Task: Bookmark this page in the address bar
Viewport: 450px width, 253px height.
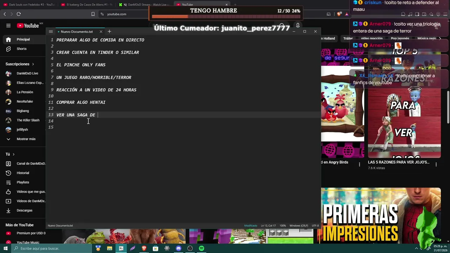Action: point(93,14)
